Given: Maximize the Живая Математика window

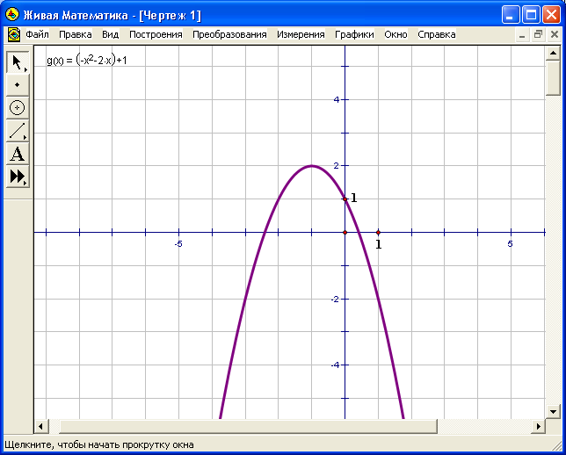Looking at the screenshot, I should [531, 15].
